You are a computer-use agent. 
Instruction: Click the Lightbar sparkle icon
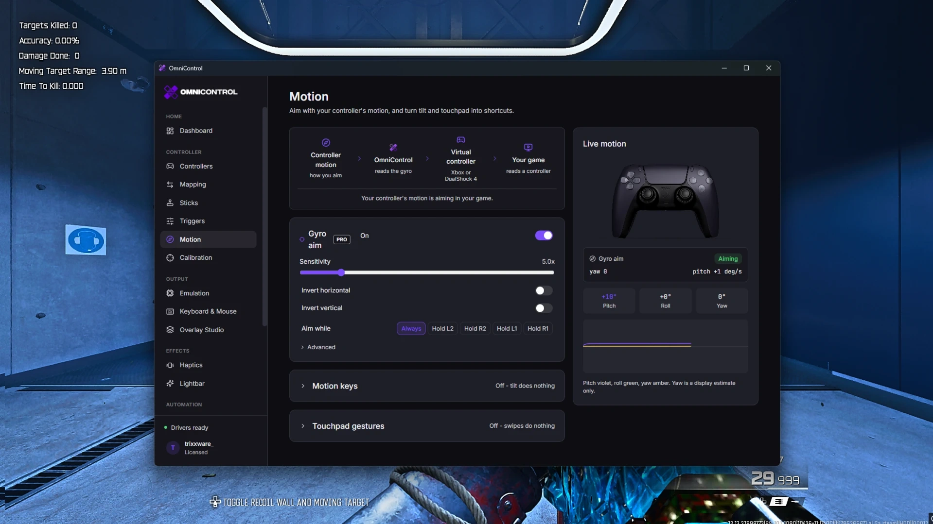pyautogui.click(x=170, y=384)
